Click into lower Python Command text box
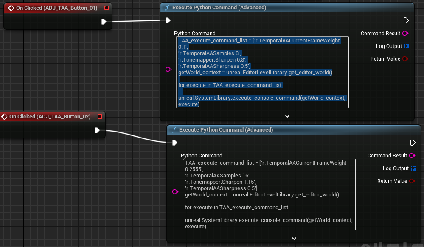The image size is (424, 247). [x=269, y=194]
